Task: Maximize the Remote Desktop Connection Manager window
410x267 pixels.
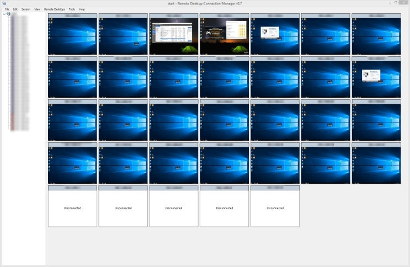Action: click(x=396, y=3)
